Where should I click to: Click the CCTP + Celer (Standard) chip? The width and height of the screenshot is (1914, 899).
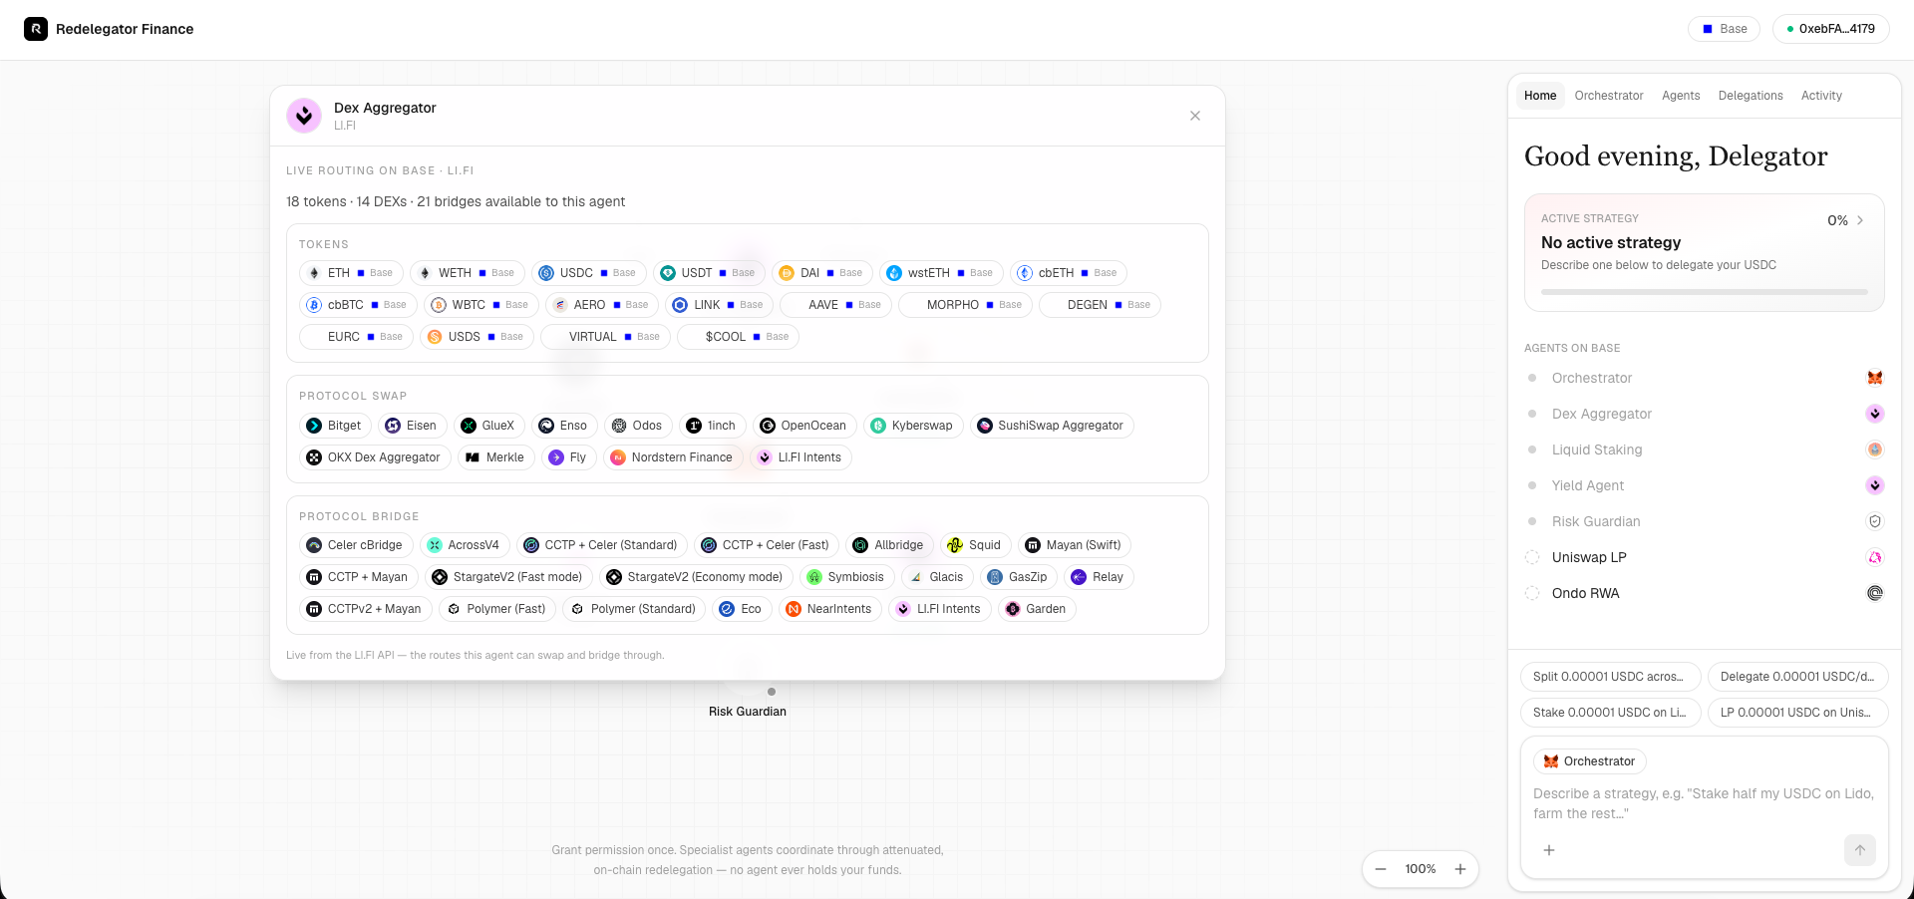pos(602,545)
